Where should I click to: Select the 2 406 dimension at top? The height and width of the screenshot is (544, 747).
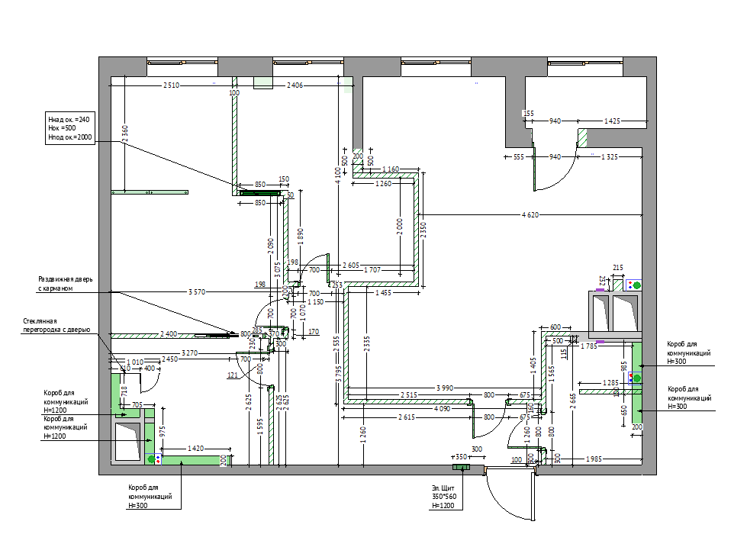pyautogui.click(x=295, y=85)
